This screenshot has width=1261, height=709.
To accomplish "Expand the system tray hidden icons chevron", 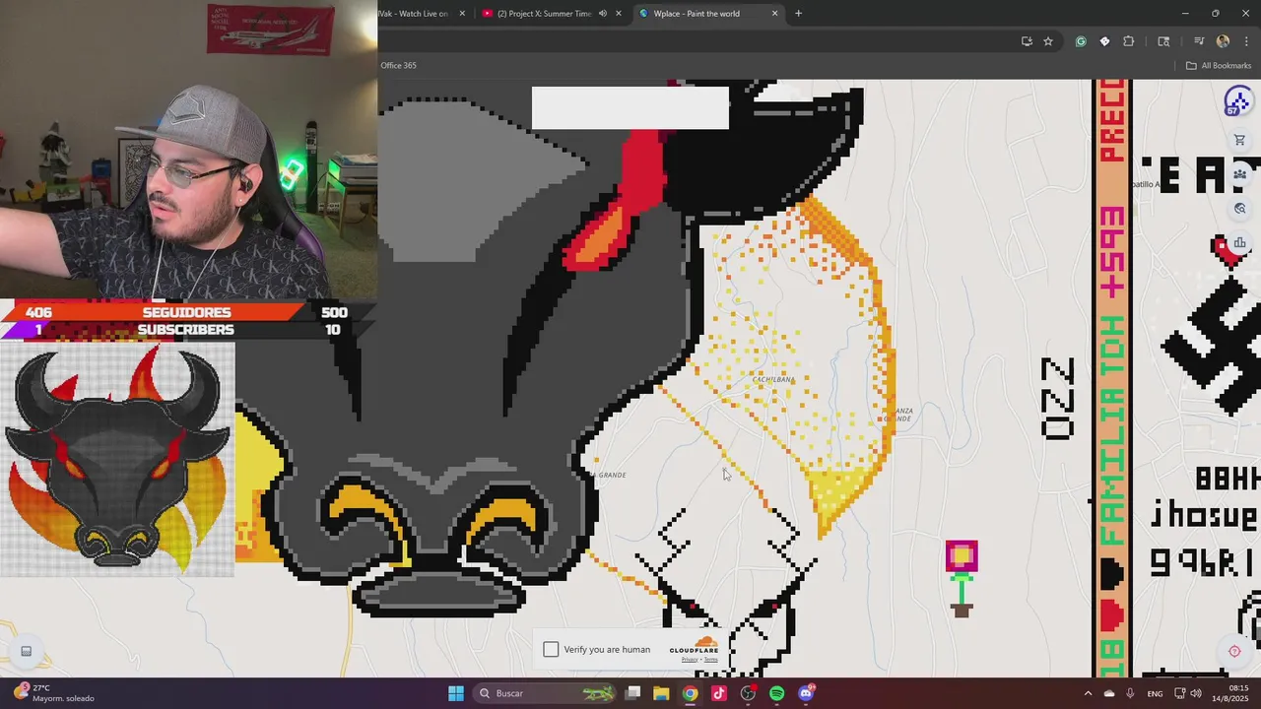I will 1088,693.
